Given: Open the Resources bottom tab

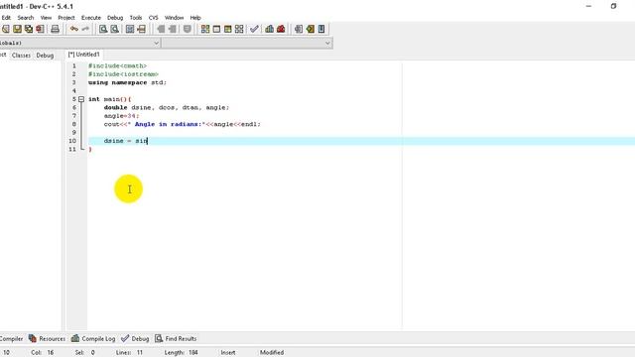Looking at the screenshot, I should pos(47,338).
